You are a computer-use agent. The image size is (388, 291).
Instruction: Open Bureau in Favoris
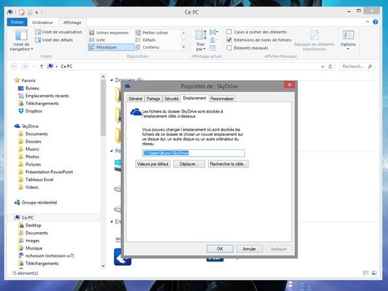[28, 88]
